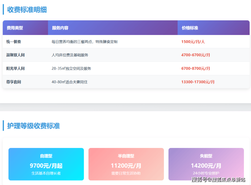Click the 40-80㎡适合夫妻同住 description
251x185 pixels.
tap(70, 82)
